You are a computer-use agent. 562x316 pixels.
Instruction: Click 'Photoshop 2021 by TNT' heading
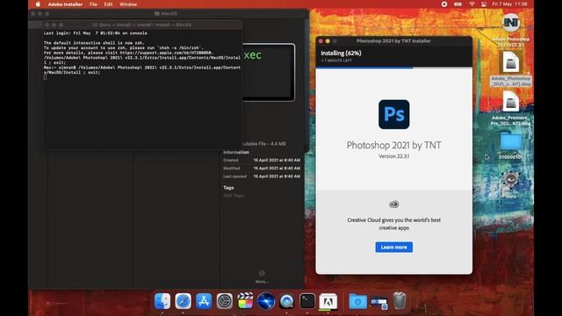coord(394,145)
